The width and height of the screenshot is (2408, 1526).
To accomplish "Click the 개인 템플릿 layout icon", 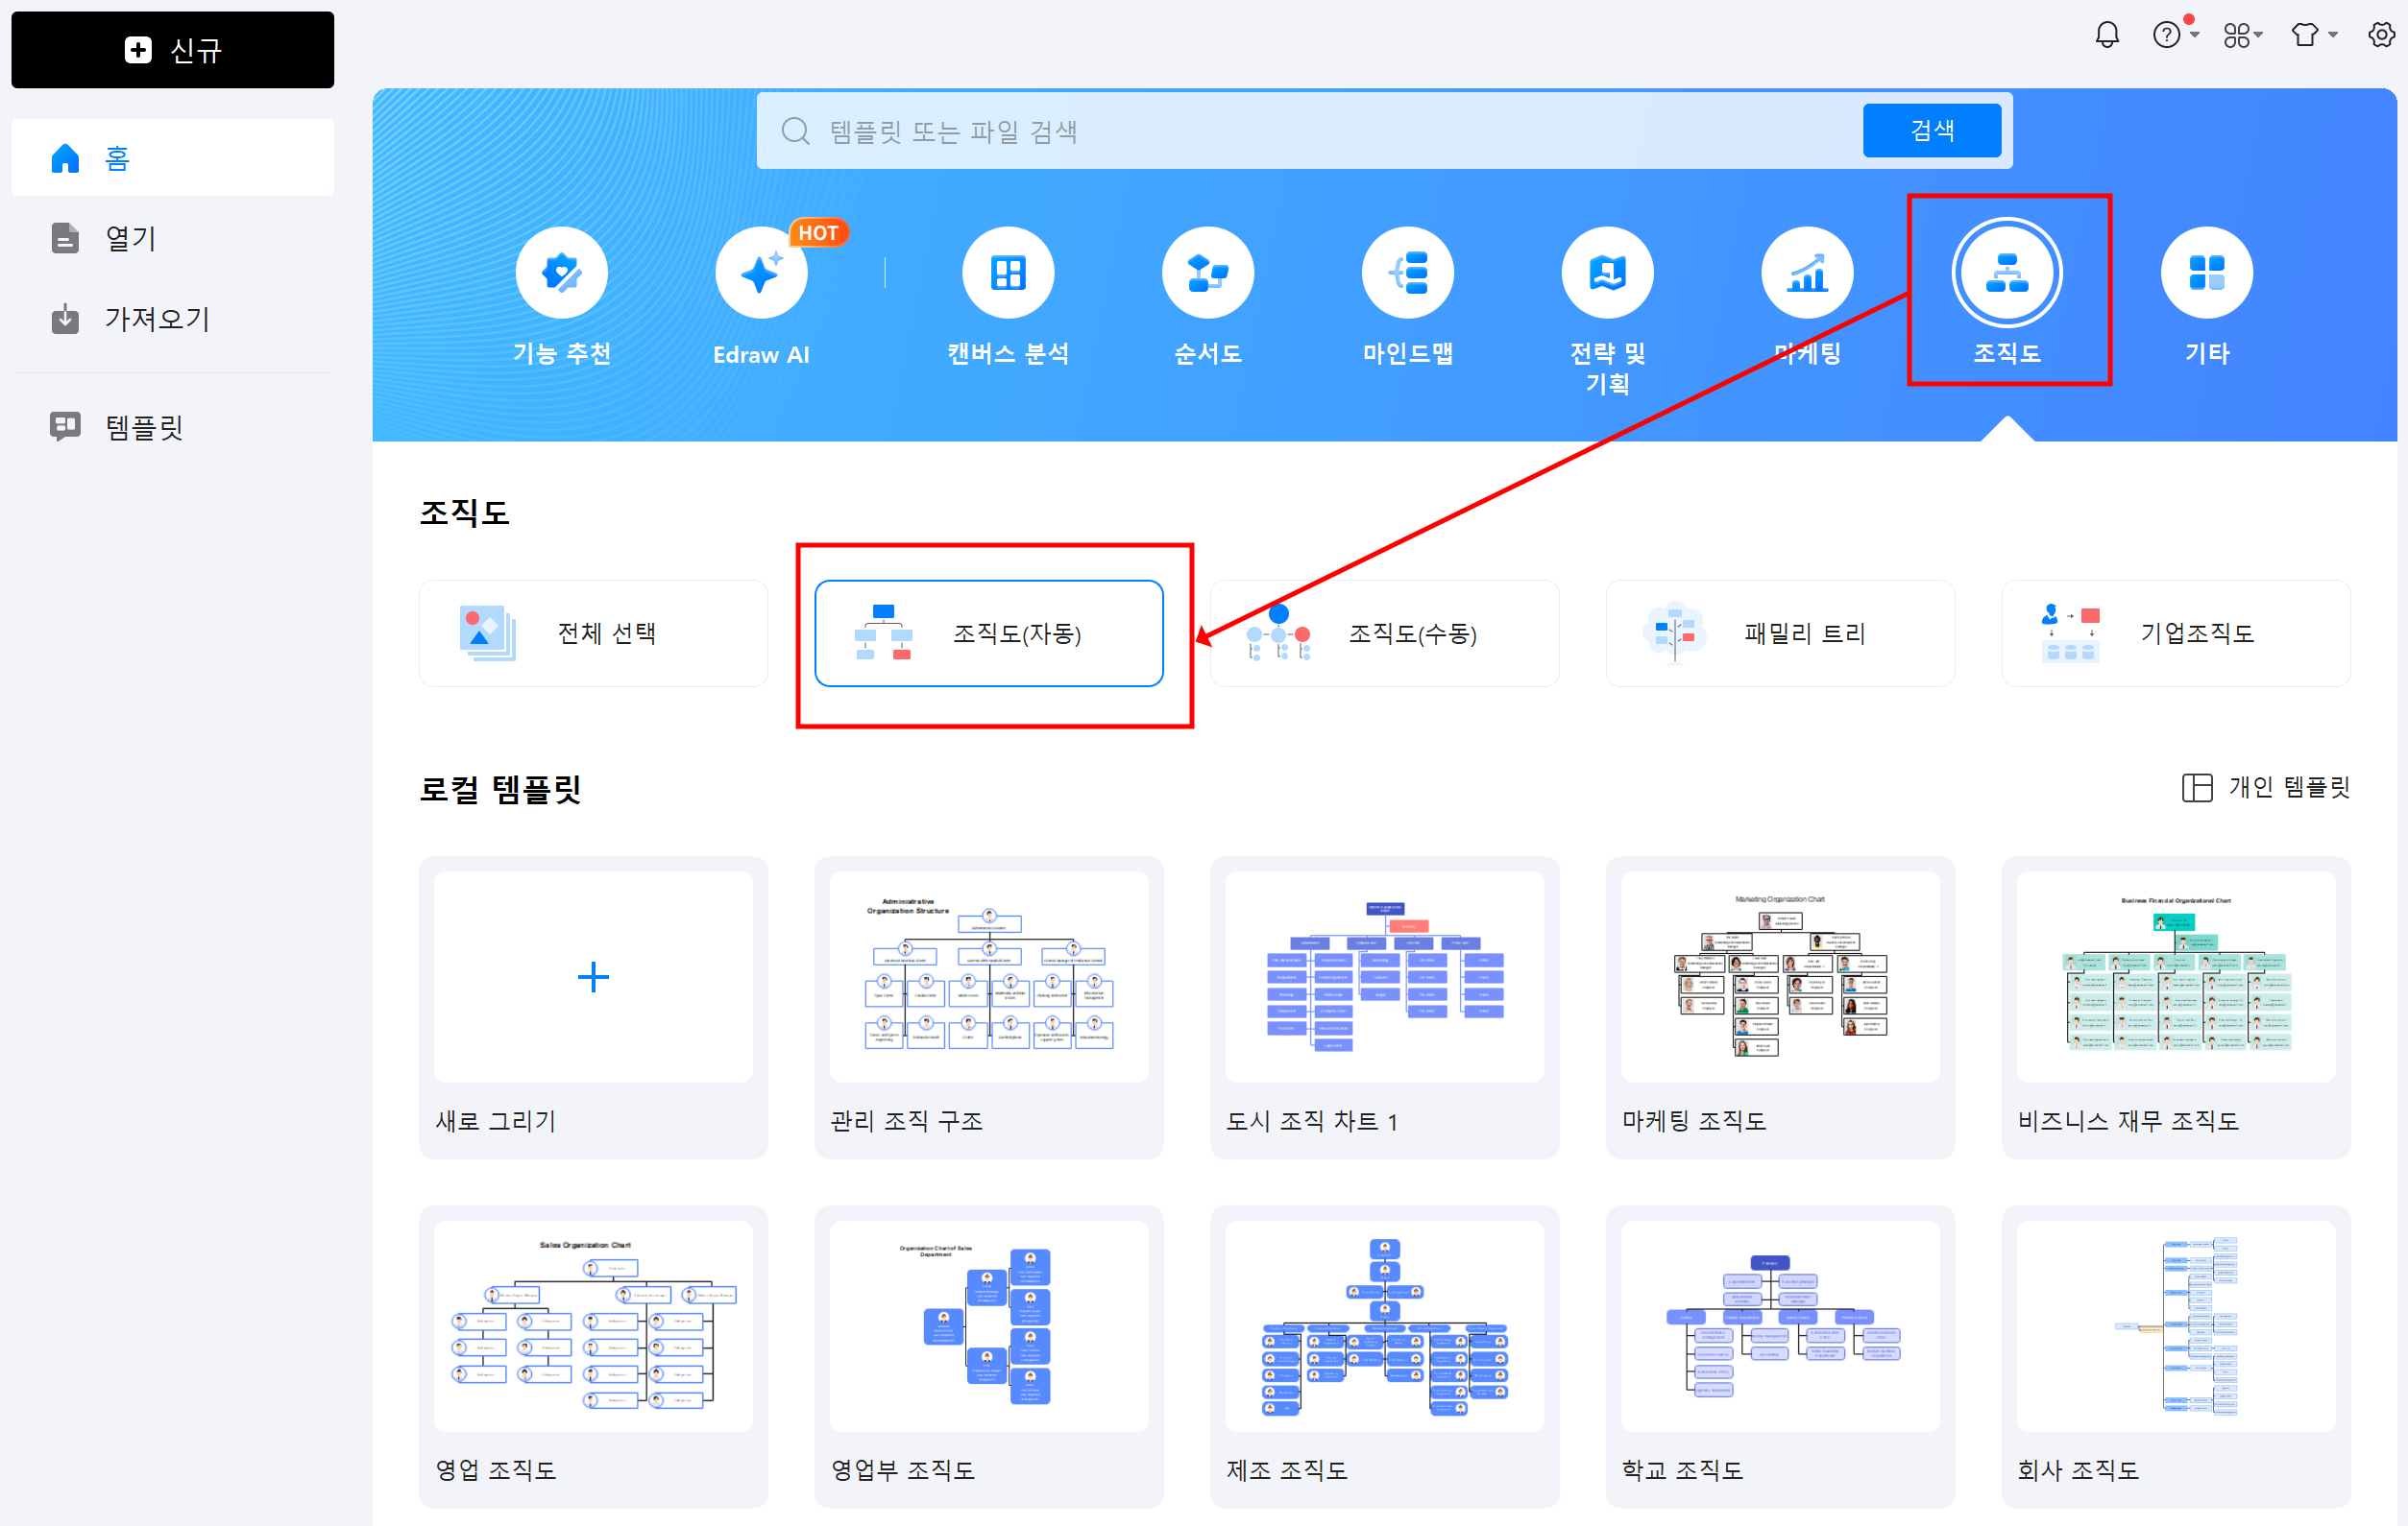I will (x=2197, y=788).
